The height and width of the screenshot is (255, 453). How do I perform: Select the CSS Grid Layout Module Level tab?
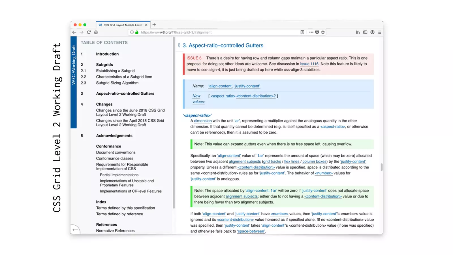click(123, 25)
